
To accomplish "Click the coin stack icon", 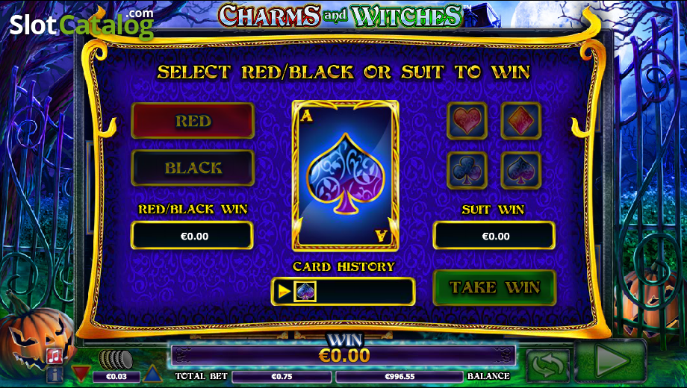I will [x=116, y=360].
